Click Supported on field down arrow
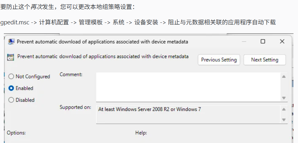Screen dimensions: 298x143 coord(284,120)
